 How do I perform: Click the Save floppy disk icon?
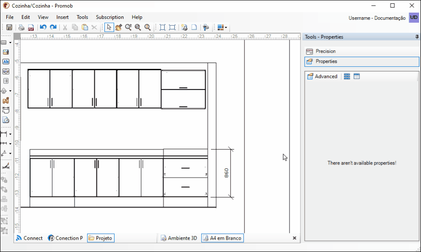[9, 27]
